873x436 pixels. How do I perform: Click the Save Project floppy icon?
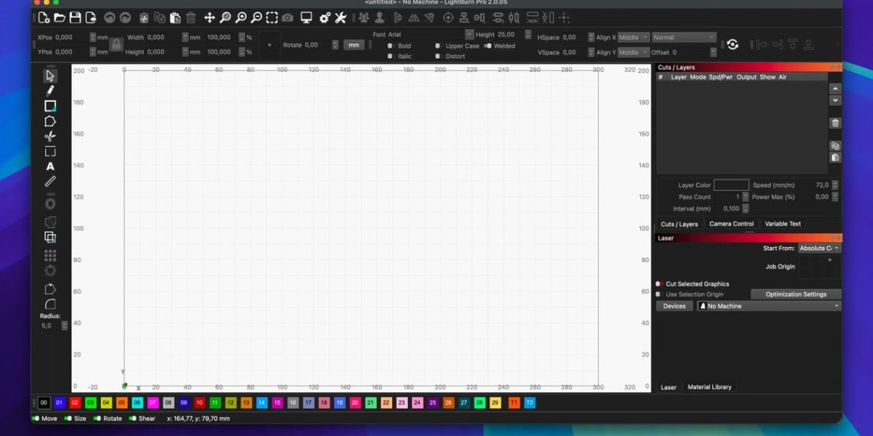(x=75, y=18)
